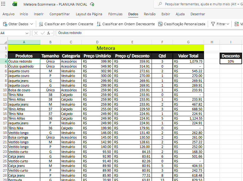Screen dimensions: 243x181
Task: Select the Bolsa coringa cell
Action: pos(24,137)
